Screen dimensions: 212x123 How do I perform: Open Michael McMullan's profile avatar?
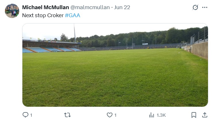12,11
